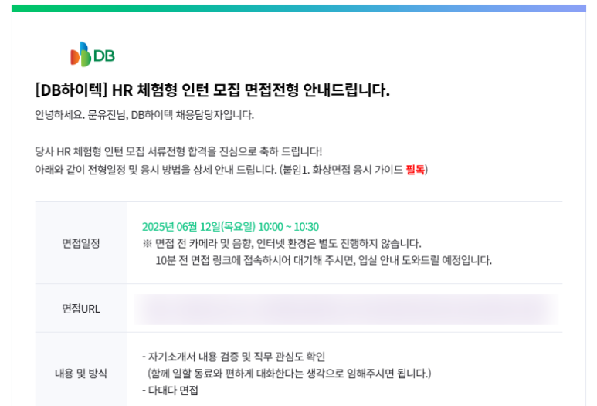Click the 자기소개서 내용 검증 line
Viewport: 597px width, 406px height.
pyautogui.click(x=233, y=357)
